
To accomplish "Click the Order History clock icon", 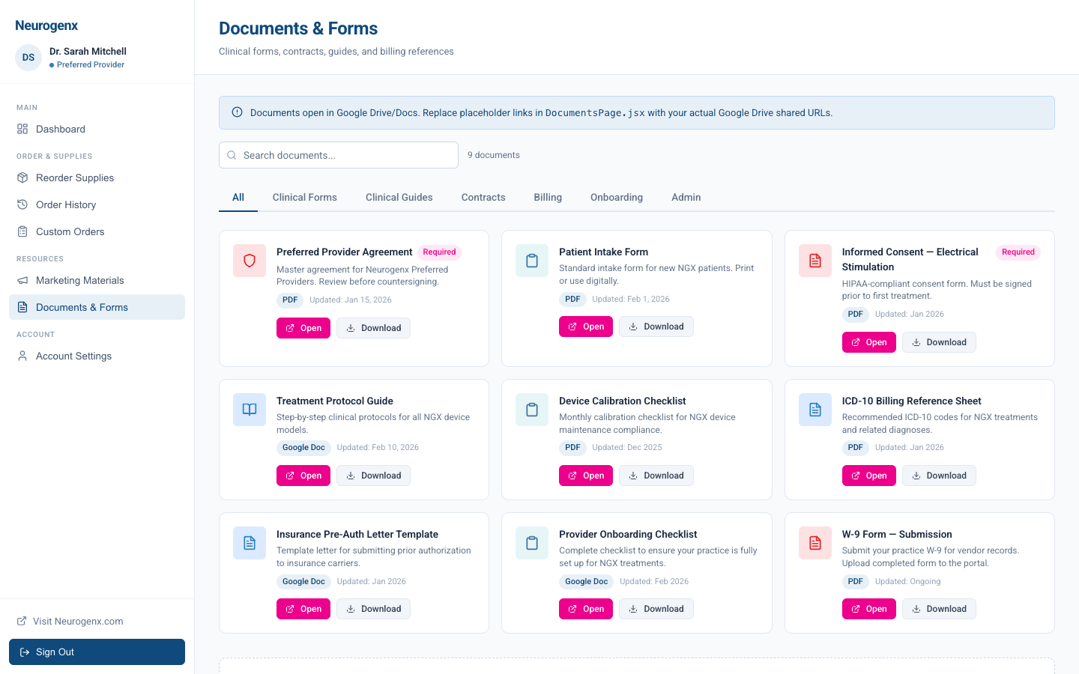I will (x=23, y=204).
